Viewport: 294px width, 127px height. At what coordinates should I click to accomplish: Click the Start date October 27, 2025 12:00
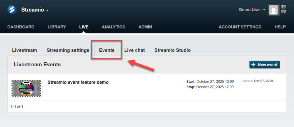tap(210, 81)
